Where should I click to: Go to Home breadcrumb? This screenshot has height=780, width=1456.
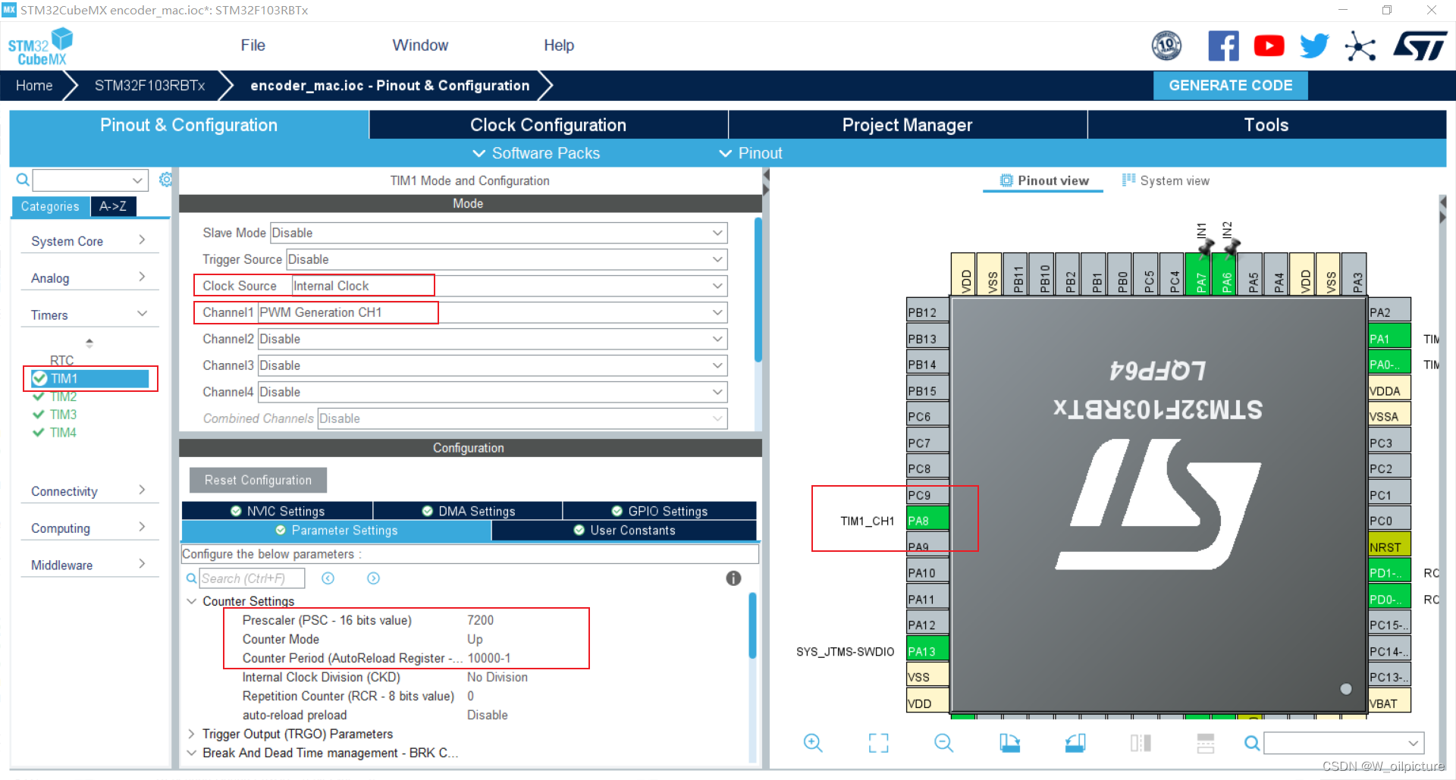(x=34, y=86)
